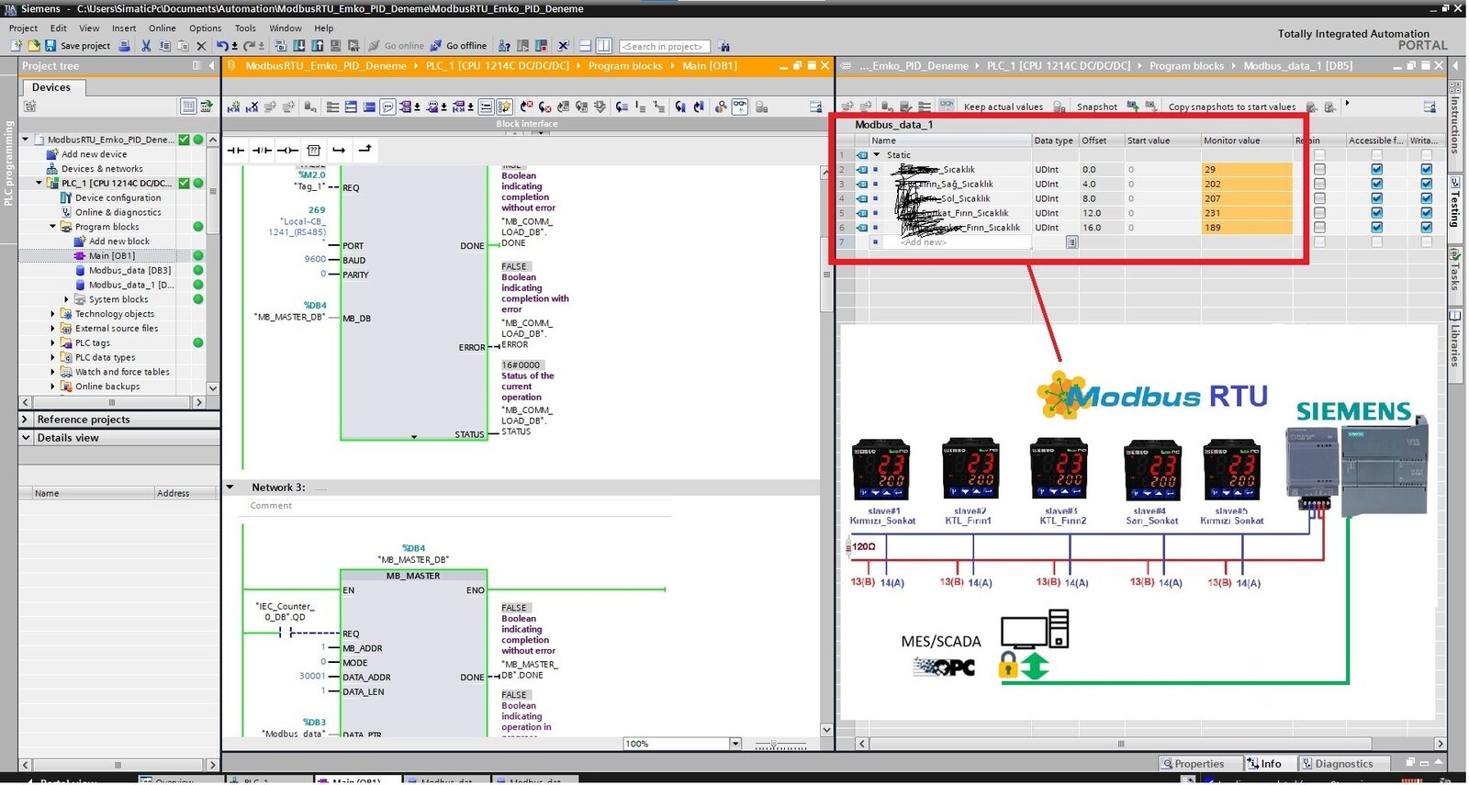Uncheck Writable checkbox for the offset 16.0 row

[1426, 228]
